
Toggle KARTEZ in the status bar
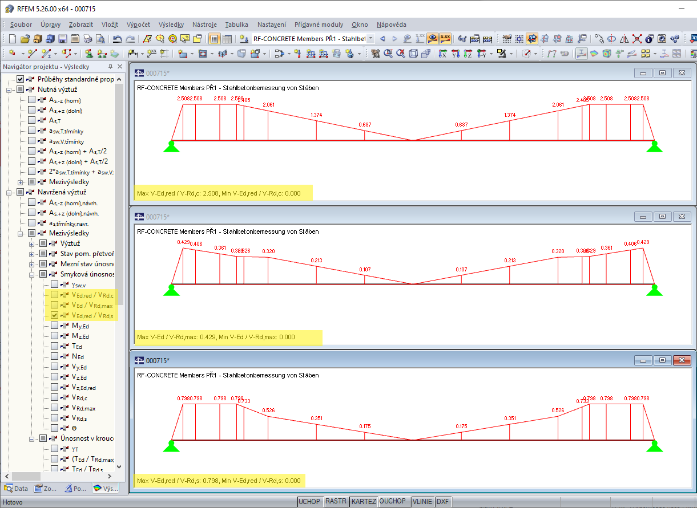[x=364, y=502]
